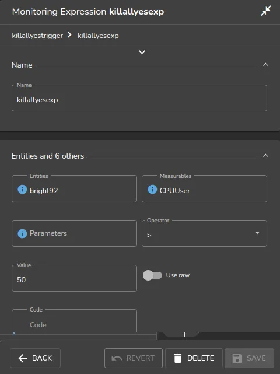Screen dimensions: 280x374
Task: Click the Measurables field showing CPUUser
Action: 204,188
